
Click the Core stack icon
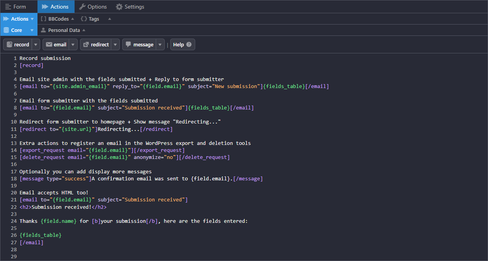pos(7,30)
